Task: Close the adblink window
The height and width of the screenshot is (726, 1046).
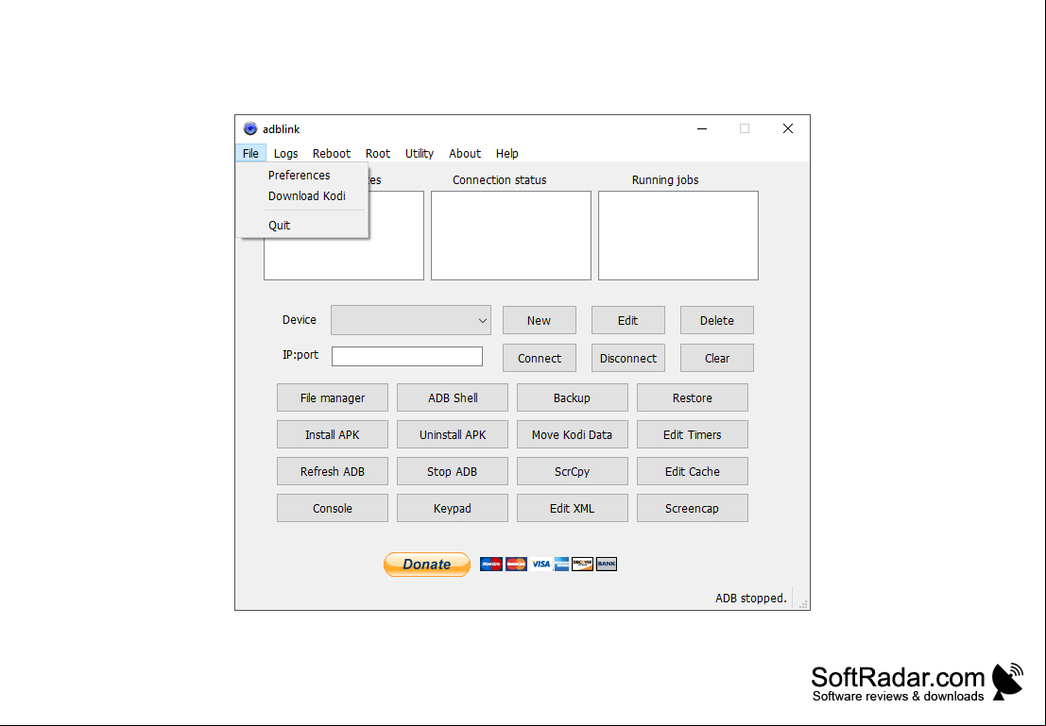Action: pos(788,128)
